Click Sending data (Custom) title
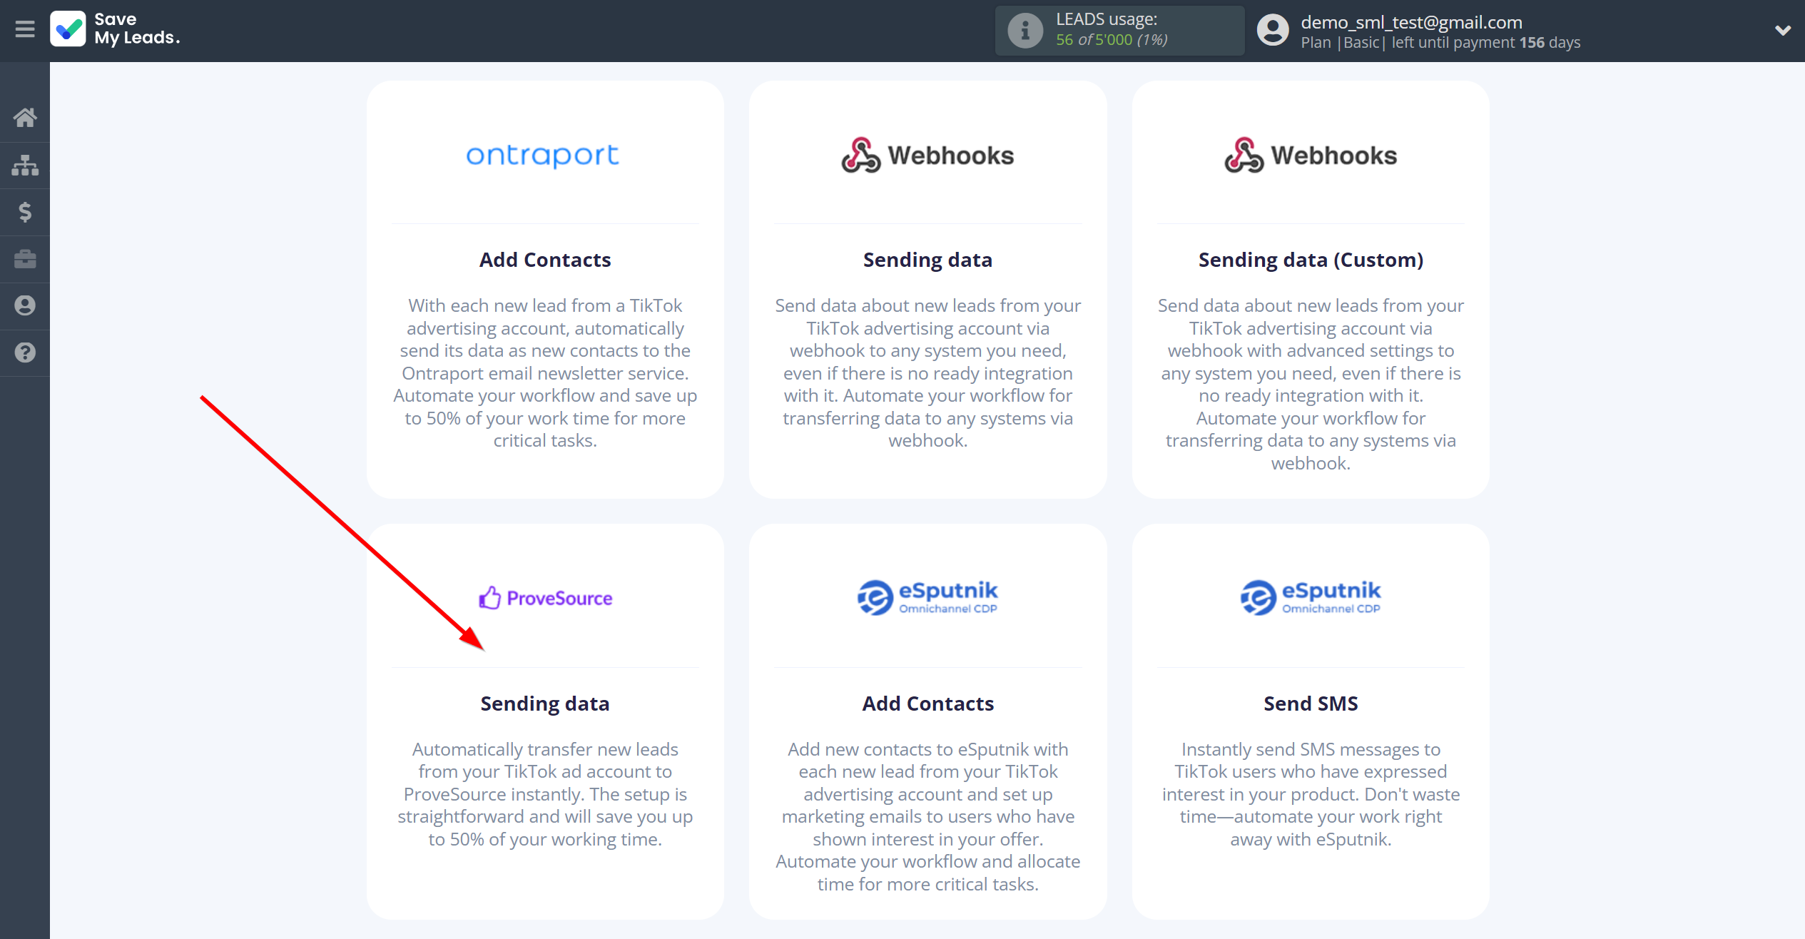The image size is (1805, 939). [1311, 260]
